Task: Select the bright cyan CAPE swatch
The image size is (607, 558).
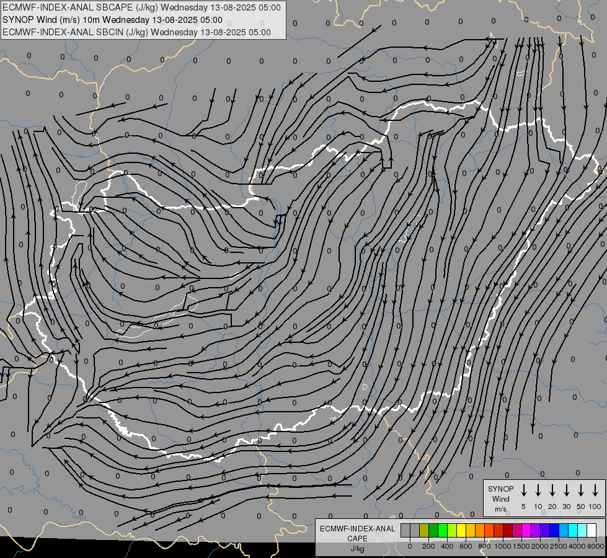Action: click(572, 530)
